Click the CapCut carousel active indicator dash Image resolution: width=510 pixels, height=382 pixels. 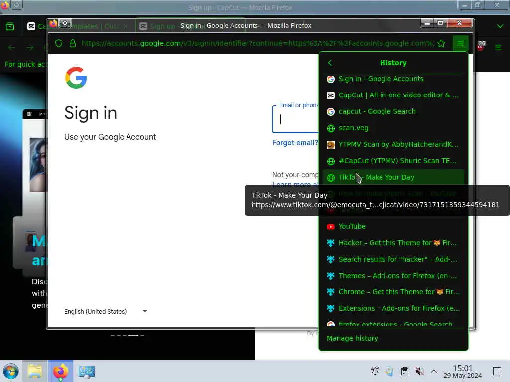[x=133, y=335]
